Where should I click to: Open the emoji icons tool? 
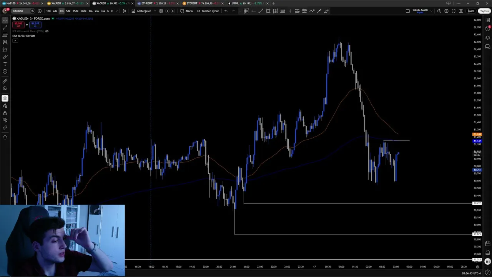5,72
